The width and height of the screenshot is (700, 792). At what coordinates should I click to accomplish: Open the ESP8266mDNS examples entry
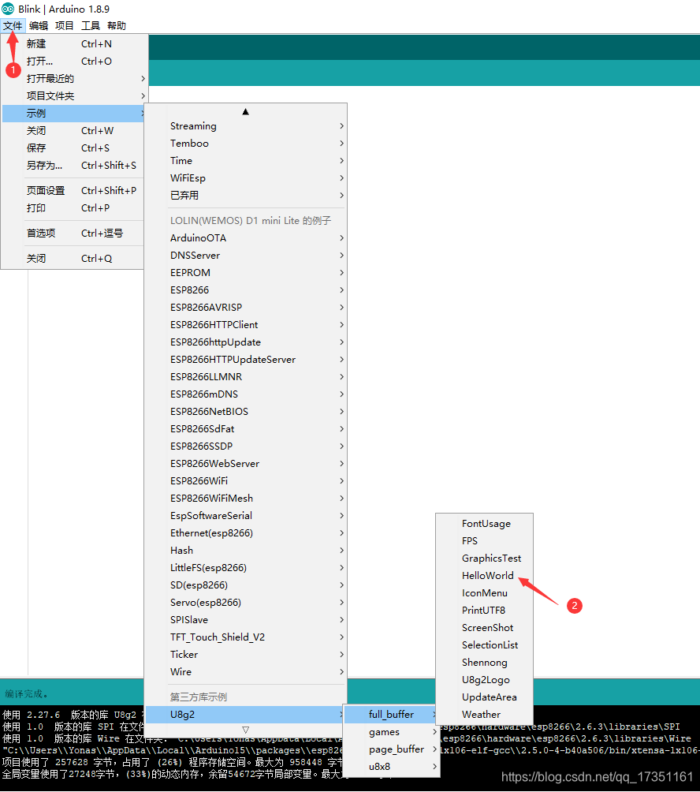[x=246, y=394]
